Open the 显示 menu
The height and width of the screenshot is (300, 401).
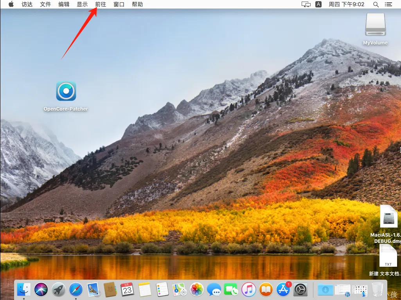(82, 4)
